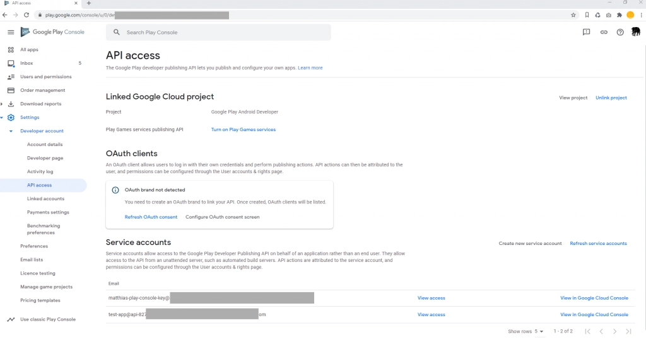The height and width of the screenshot is (347, 646).
Task: Collapse the Developer account section
Action: pyautogui.click(x=11, y=131)
